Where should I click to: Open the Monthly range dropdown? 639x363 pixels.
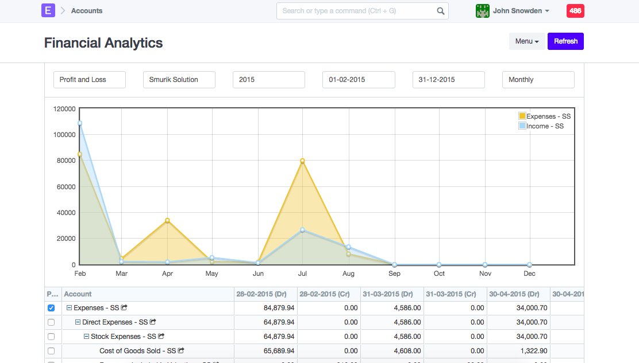(538, 80)
